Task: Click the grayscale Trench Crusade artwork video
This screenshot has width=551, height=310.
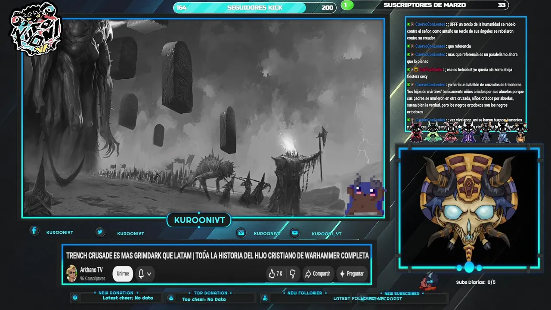Action: [x=203, y=118]
